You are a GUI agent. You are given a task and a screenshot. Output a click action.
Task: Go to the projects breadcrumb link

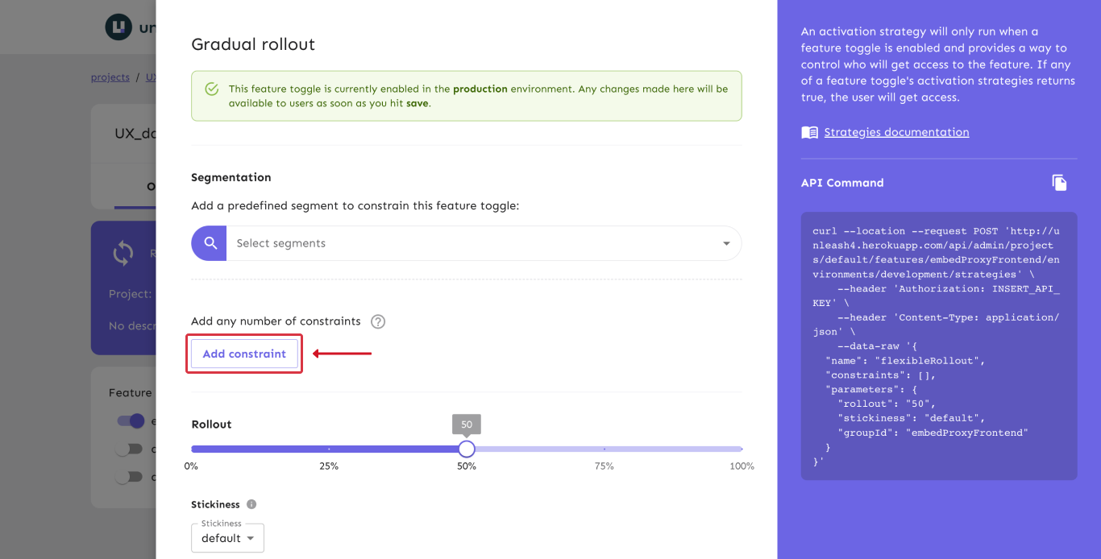click(x=110, y=77)
